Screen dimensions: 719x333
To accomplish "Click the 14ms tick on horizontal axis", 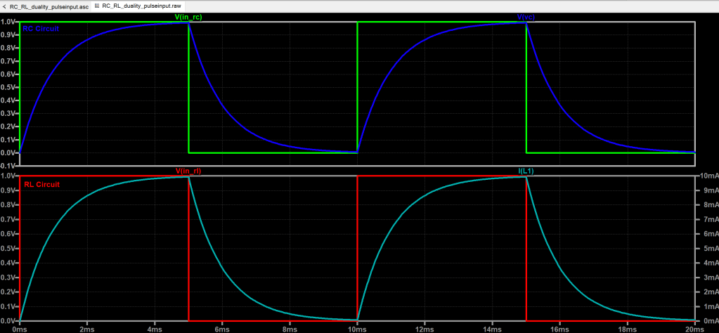I will tap(492, 327).
